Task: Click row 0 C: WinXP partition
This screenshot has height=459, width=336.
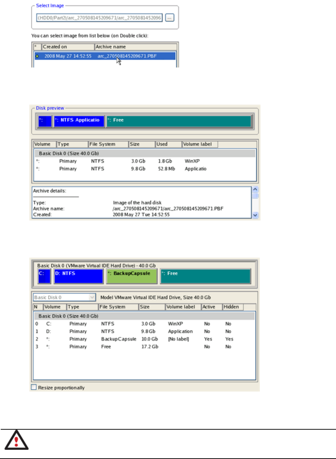Action: (x=145, y=324)
